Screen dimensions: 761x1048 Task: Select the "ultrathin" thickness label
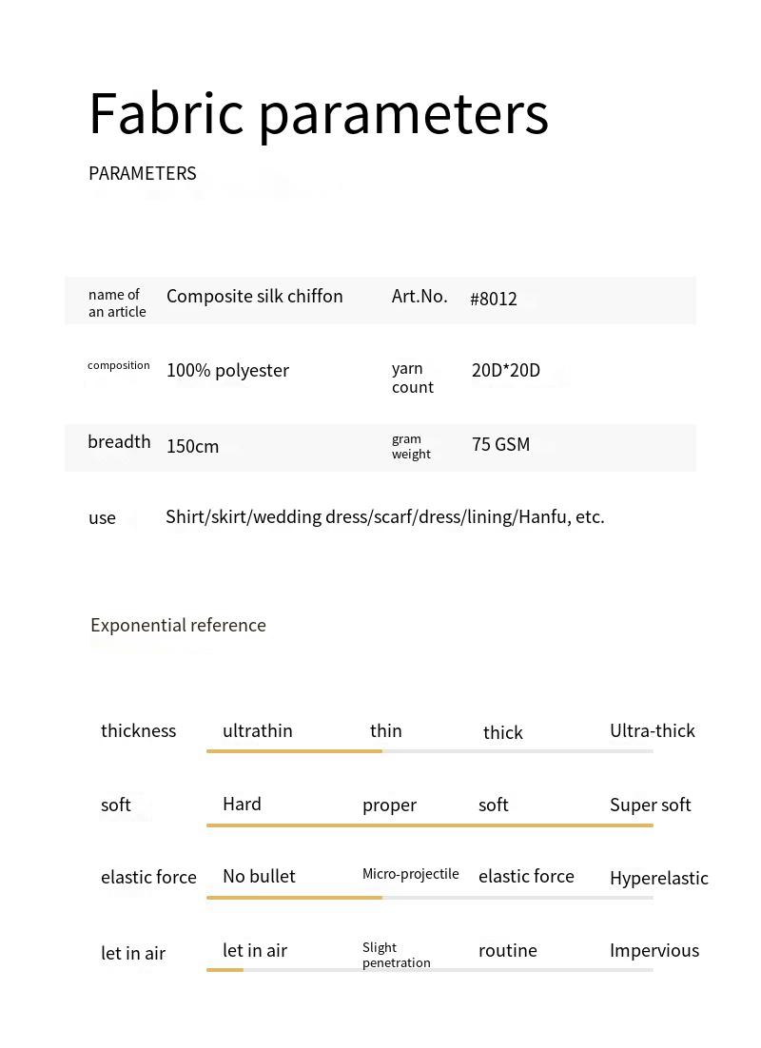pos(258,730)
